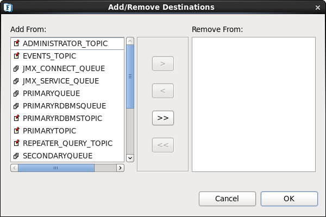
Task: Cancel the Add/Remove Destinations dialog
Action: click(227, 199)
